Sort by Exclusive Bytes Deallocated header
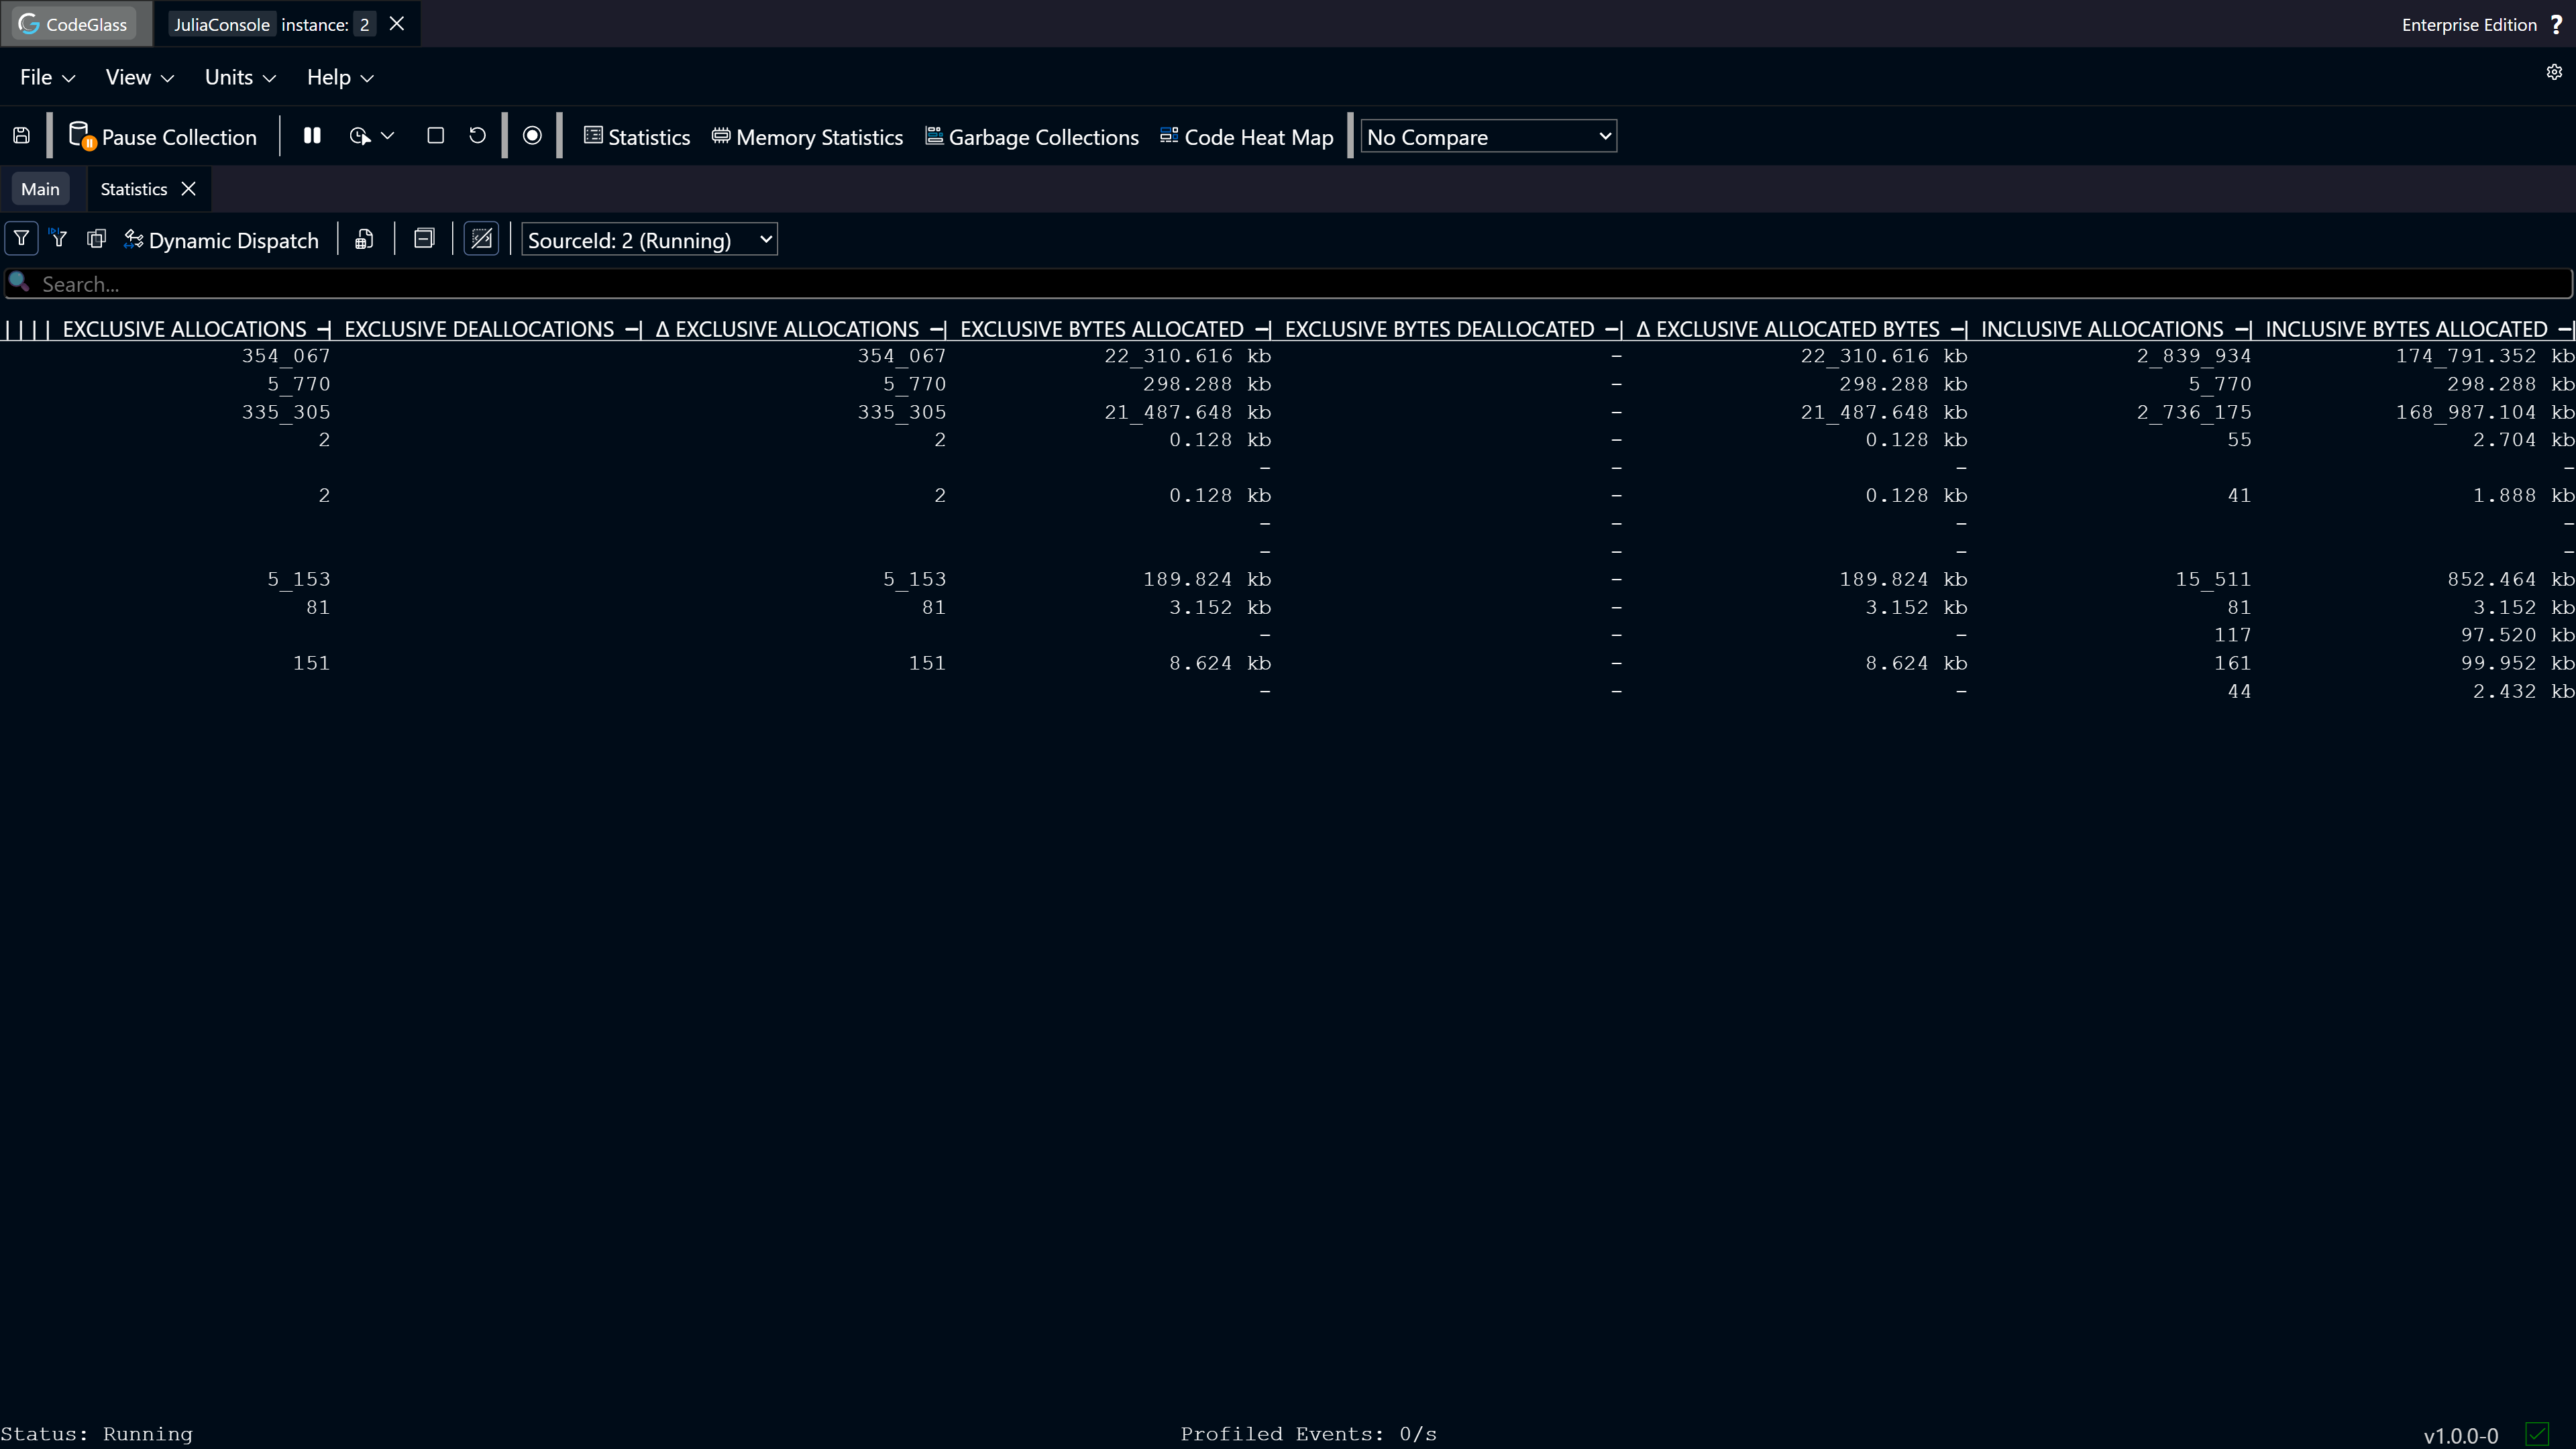 point(1439,329)
